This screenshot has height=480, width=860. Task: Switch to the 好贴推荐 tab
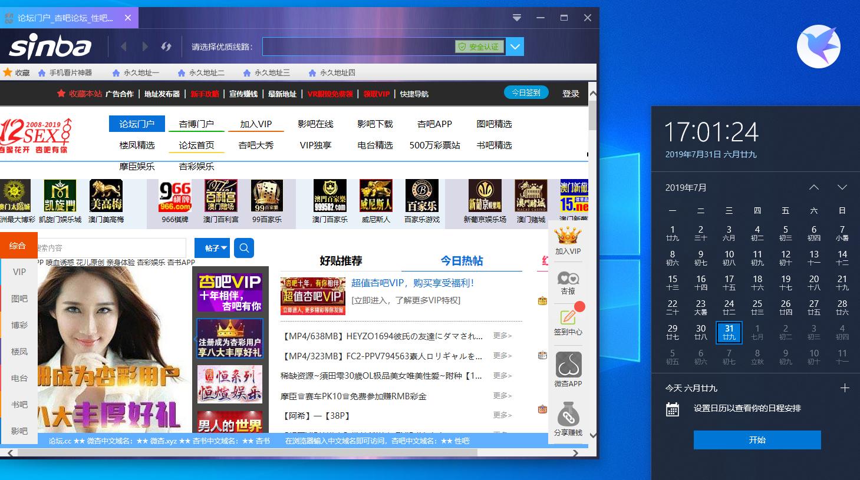point(341,260)
